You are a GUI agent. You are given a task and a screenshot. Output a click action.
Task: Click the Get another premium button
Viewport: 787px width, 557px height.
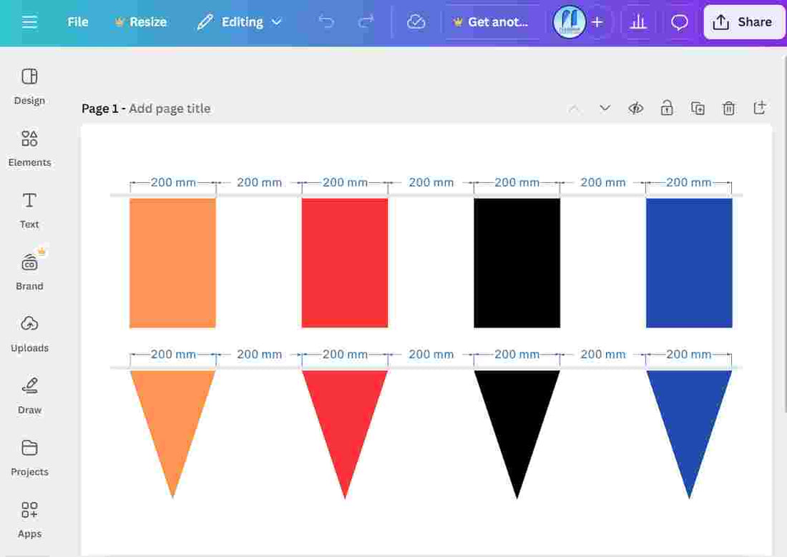pos(490,22)
